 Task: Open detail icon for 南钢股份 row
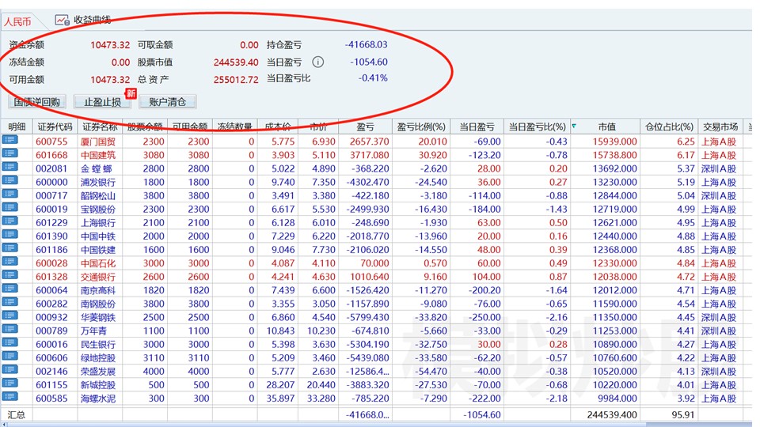[9, 303]
